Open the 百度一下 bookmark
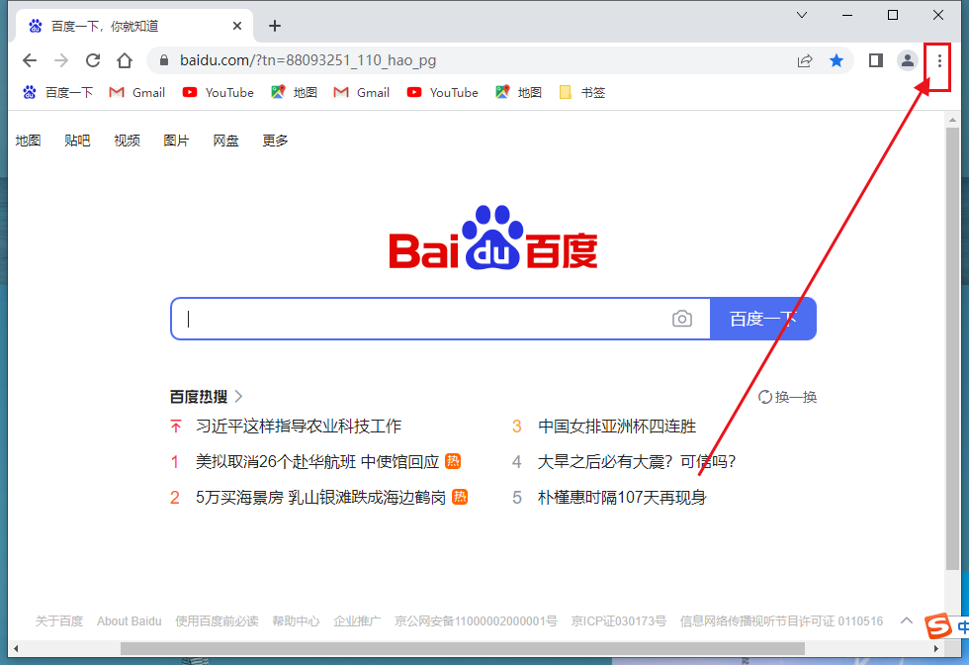The height and width of the screenshot is (665, 969). [57, 93]
